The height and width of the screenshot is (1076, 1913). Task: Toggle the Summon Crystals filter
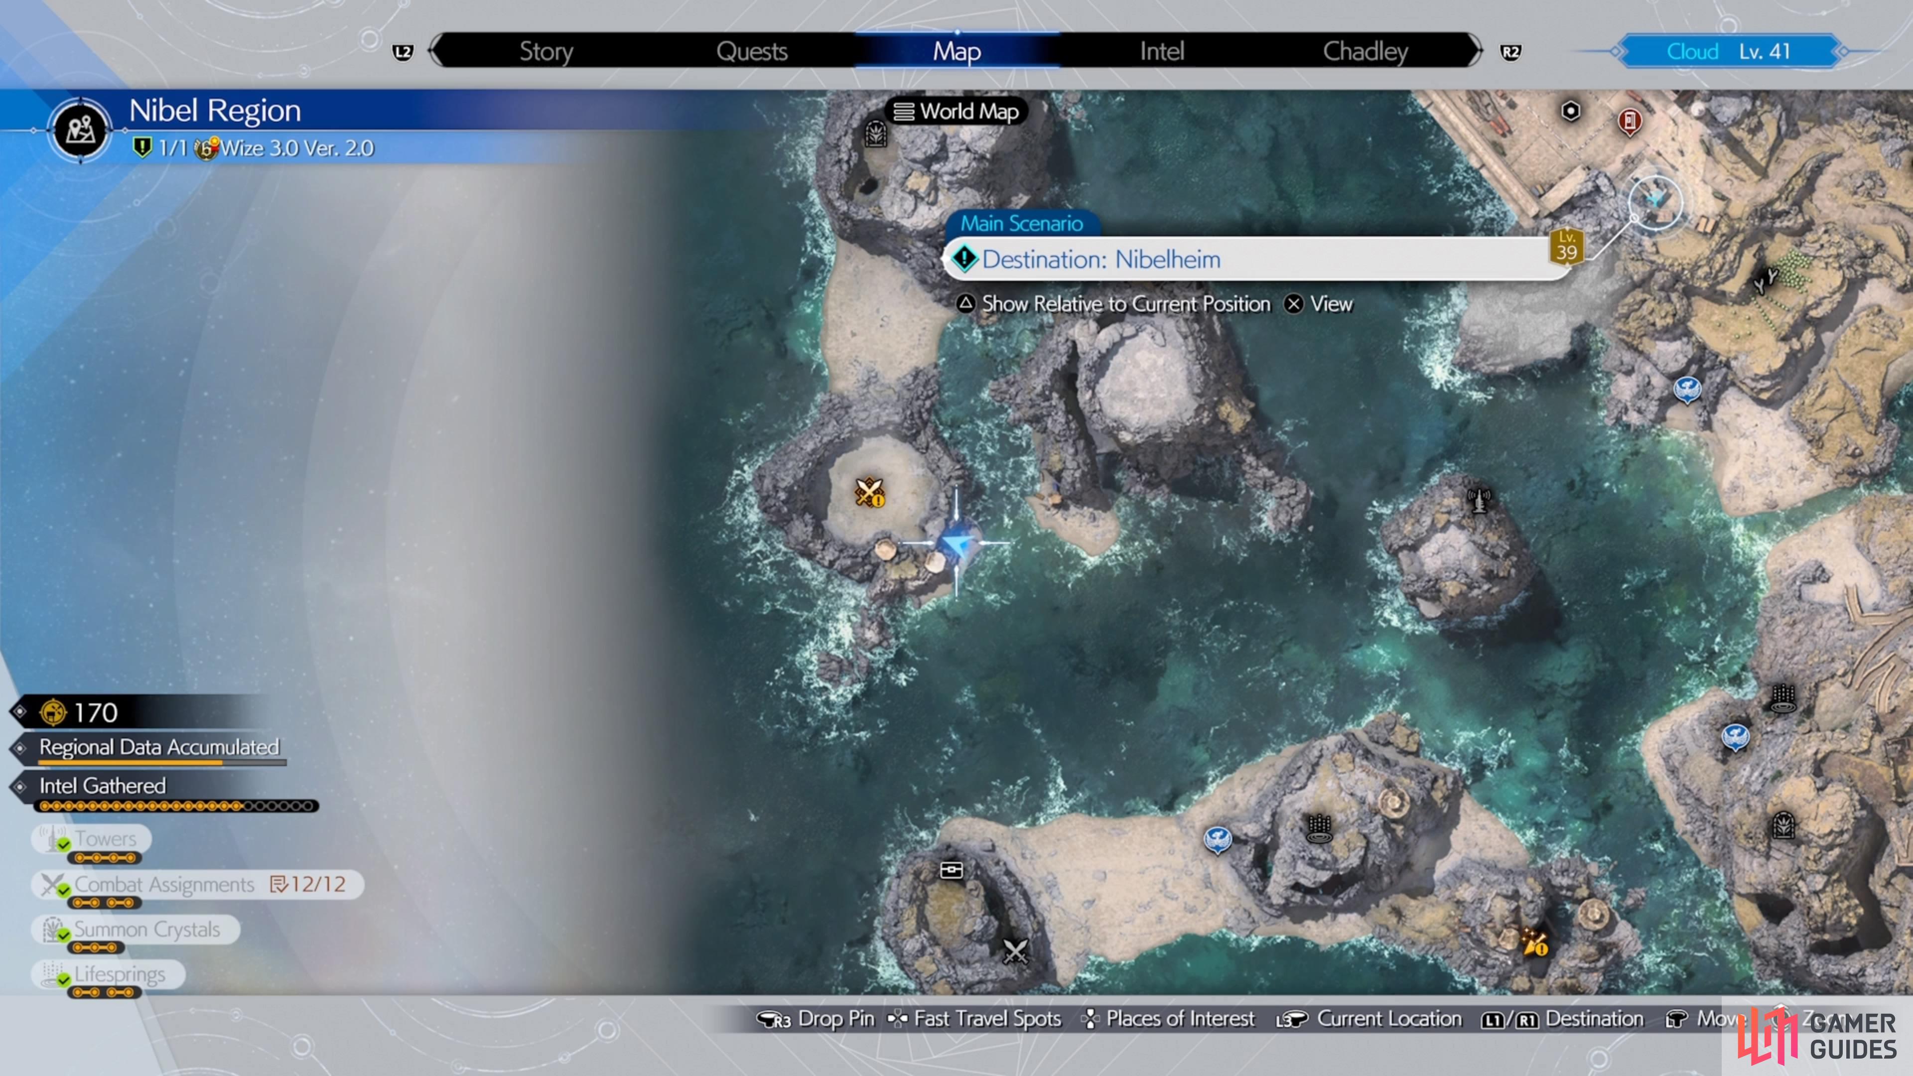135,929
